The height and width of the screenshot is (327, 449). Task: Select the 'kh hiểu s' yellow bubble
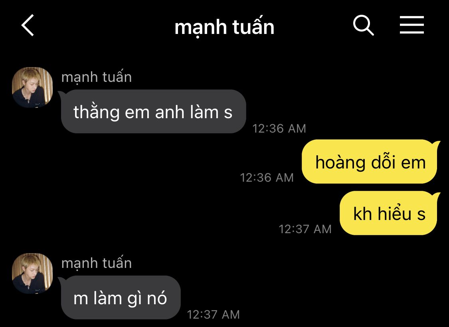[x=389, y=213]
